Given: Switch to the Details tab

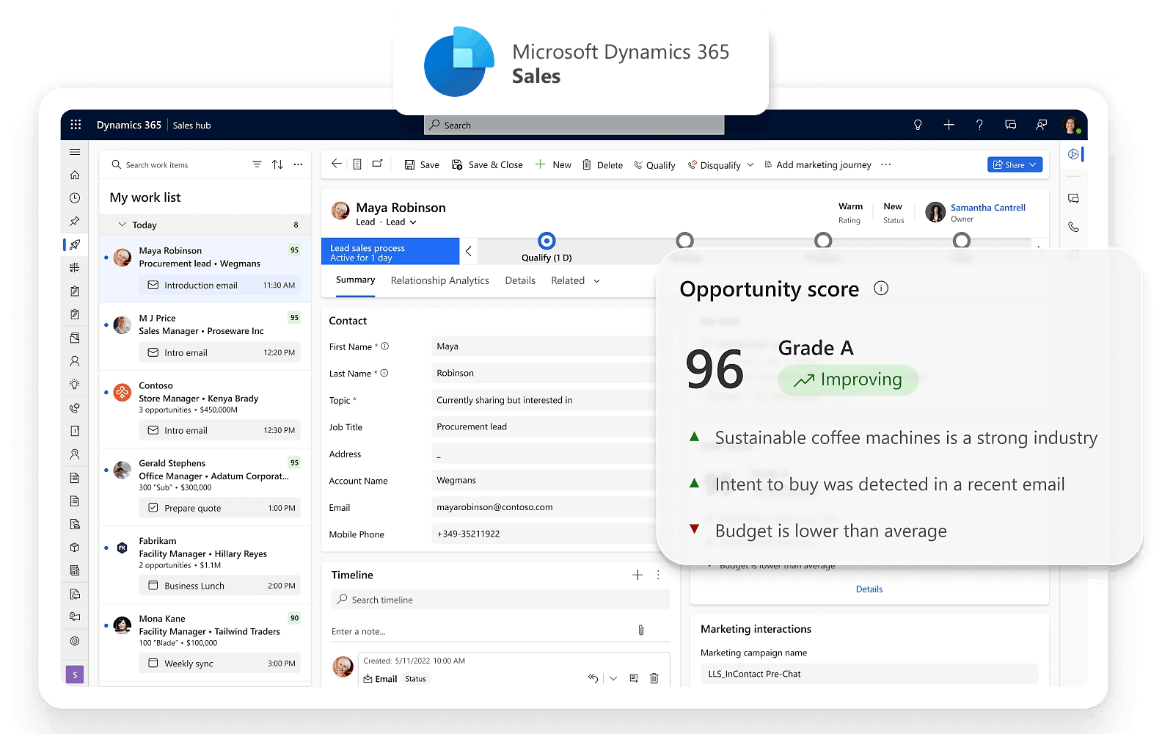Looking at the screenshot, I should (520, 280).
